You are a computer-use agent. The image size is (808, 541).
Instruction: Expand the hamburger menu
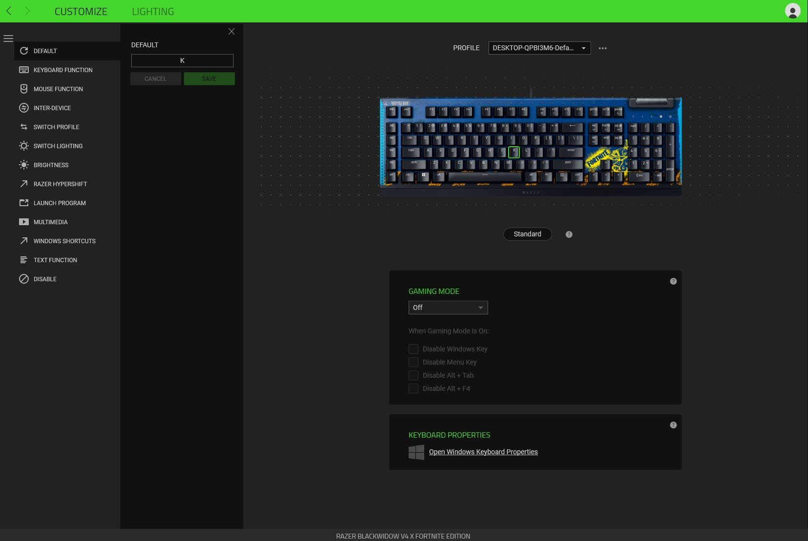[x=9, y=38]
